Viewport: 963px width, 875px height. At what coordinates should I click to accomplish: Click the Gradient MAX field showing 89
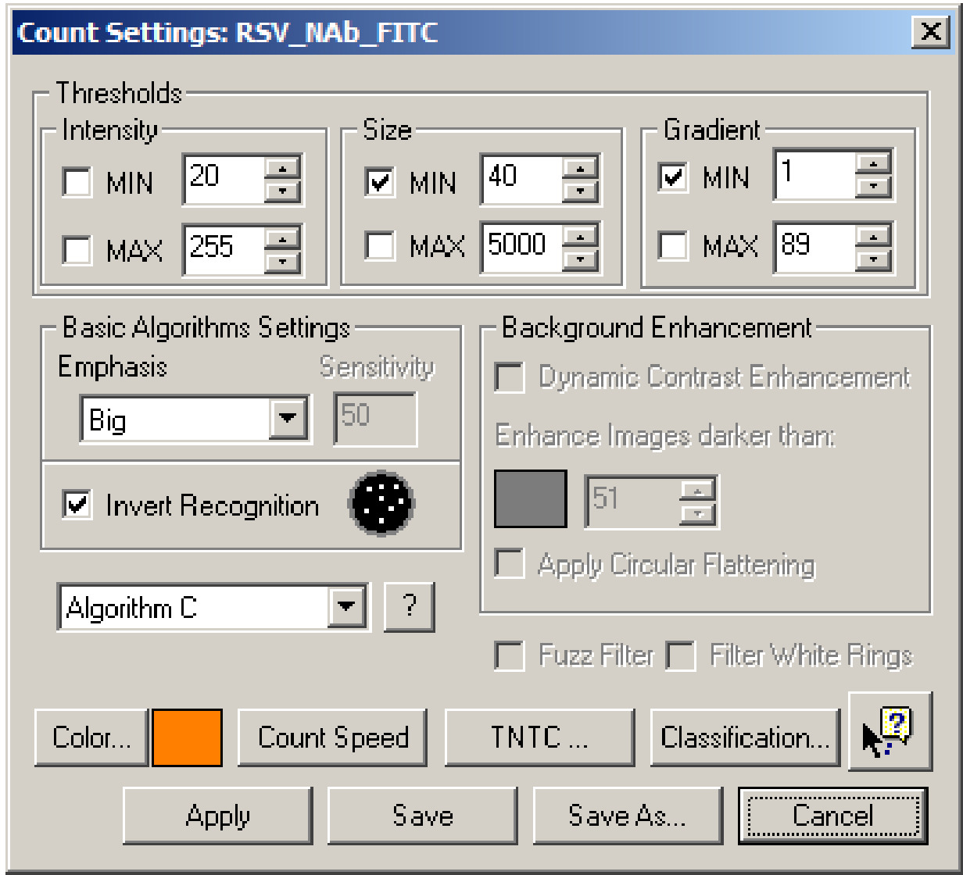coord(815,248)
